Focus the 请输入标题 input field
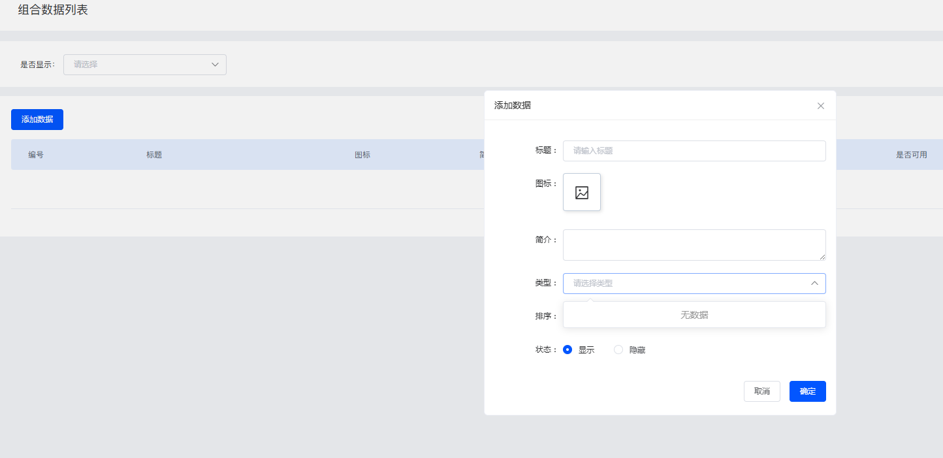 pyautogui.click(x=694, y=151)
